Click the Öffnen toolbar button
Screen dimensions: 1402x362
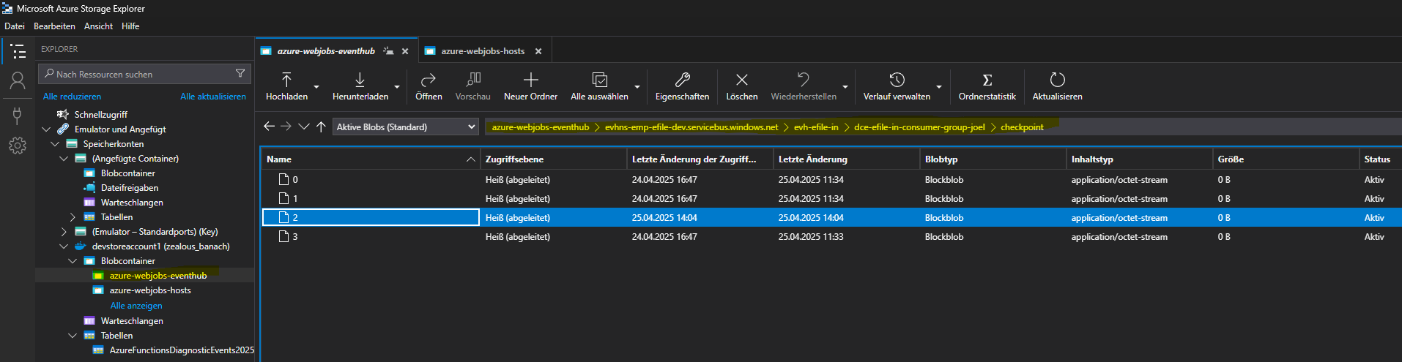tap(429, 86)
